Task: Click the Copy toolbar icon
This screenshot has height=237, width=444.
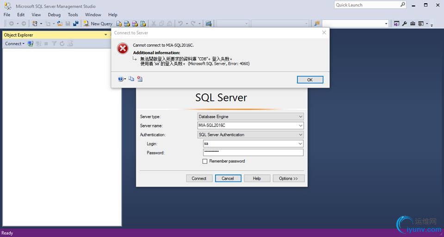Action: [161, 24]
